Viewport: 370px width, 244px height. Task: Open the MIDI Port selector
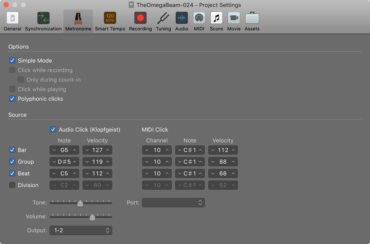tap(173, 203)
